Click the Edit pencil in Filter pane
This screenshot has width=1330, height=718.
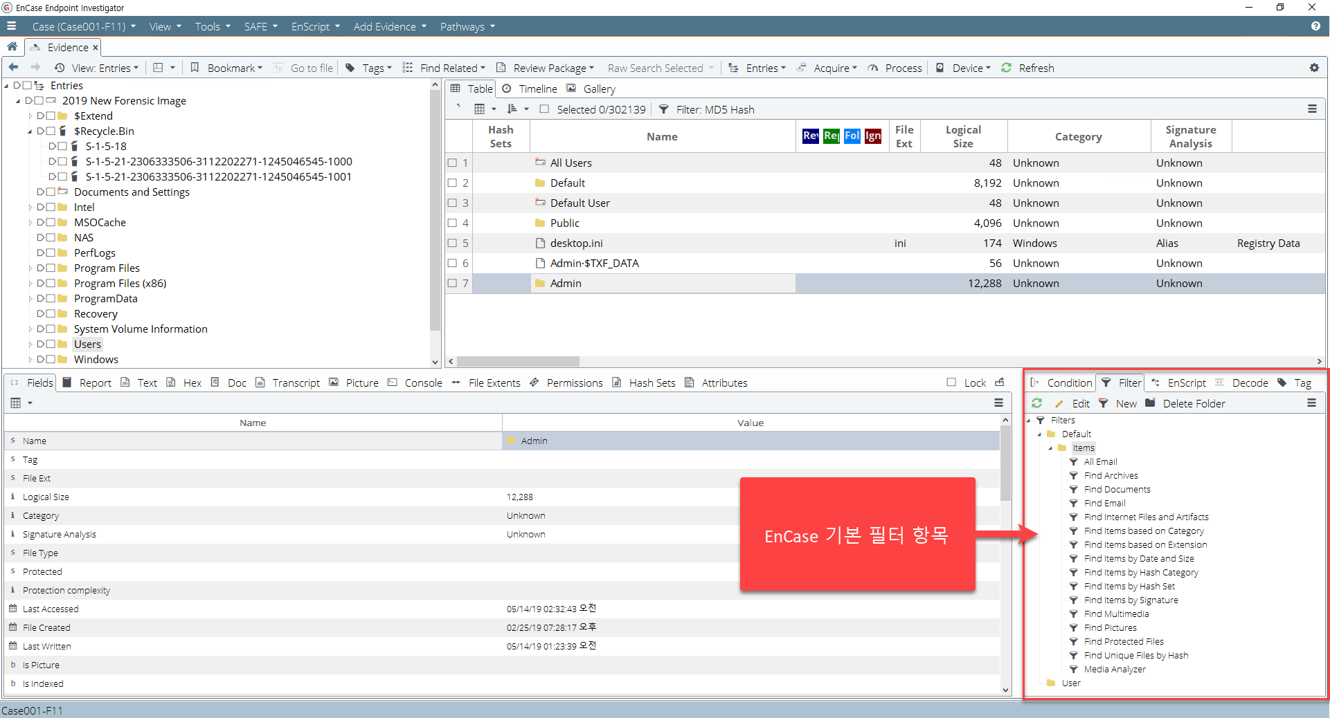[x=1072, y=403]
